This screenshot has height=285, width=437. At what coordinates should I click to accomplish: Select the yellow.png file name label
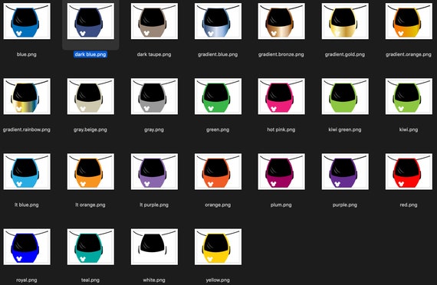[x=218, y=280]
